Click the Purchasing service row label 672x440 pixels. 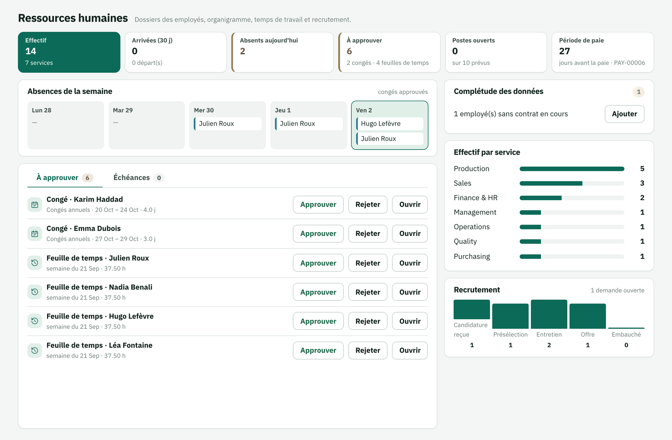(x=472, y=256)
